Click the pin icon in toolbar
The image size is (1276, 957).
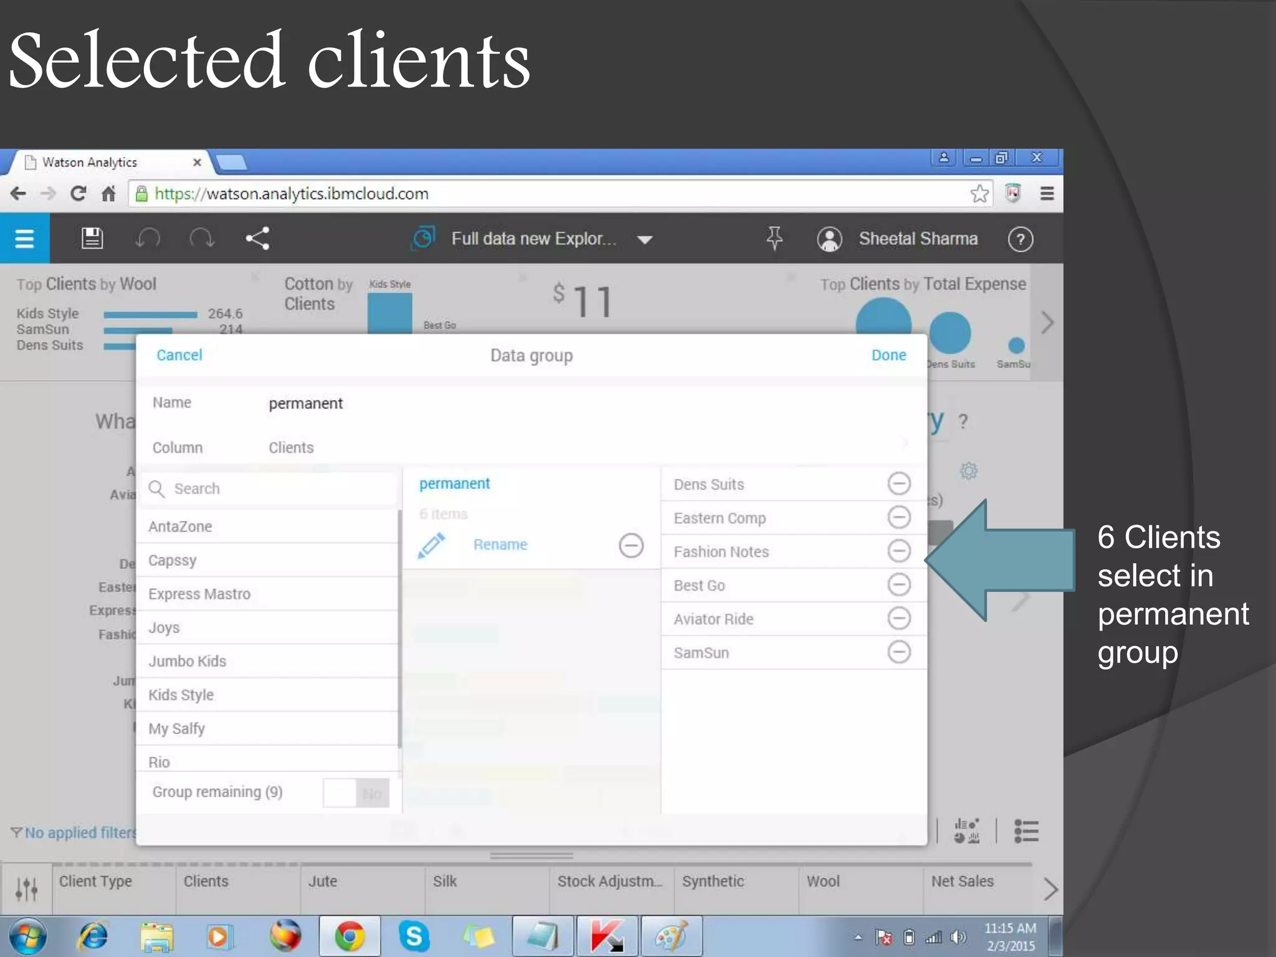[774, 238]
